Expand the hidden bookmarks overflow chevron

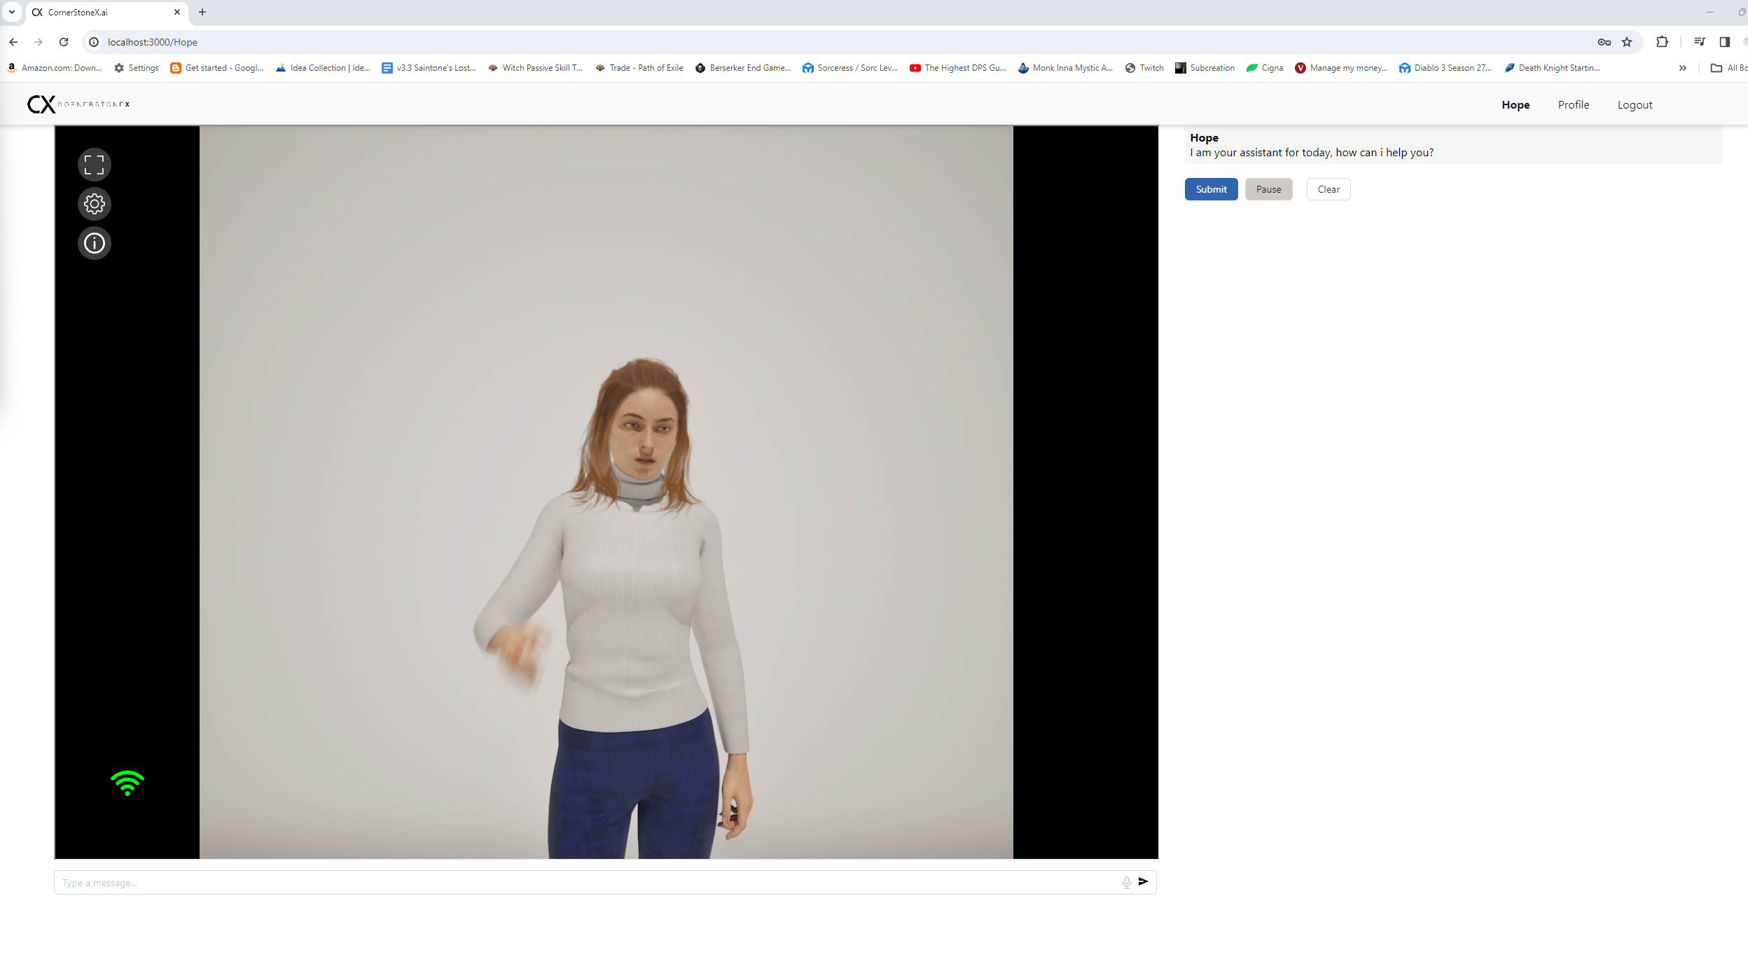(1682, 68)
